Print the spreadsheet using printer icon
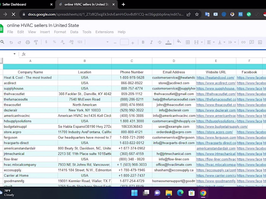Screen dimensions: 266x199 [28, 42]
